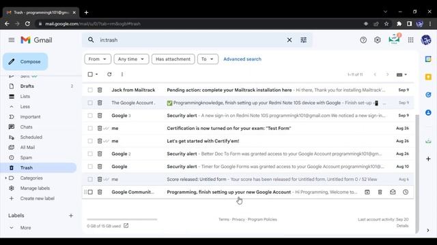The width and height of the screenshot is (437, 245).
Task: Refresh the trash message list
Action: click(x=109, y=74)
